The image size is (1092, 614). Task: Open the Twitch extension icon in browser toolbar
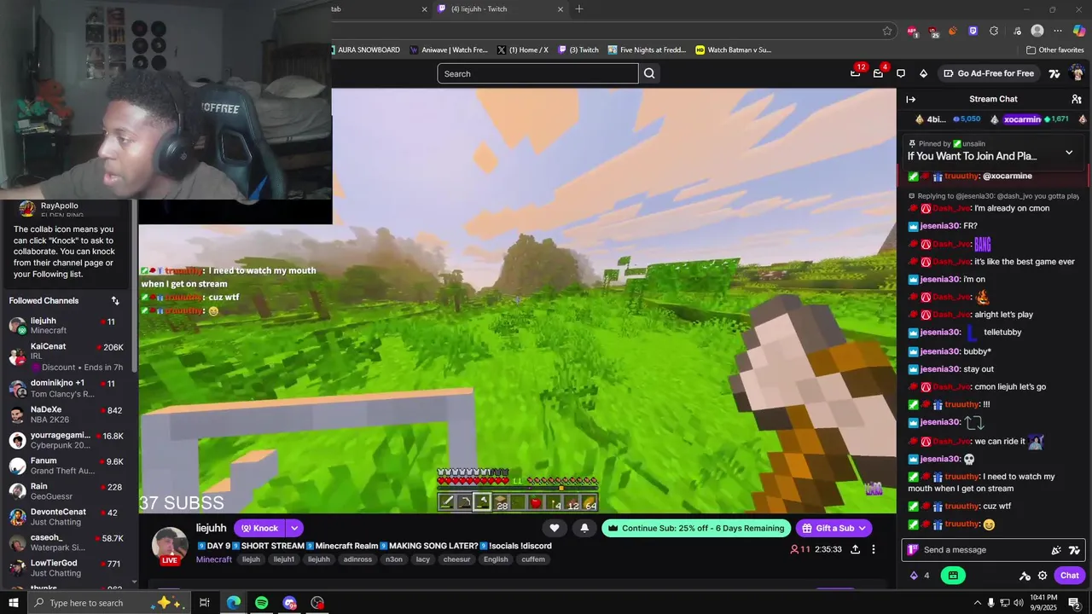pos(973,31)
